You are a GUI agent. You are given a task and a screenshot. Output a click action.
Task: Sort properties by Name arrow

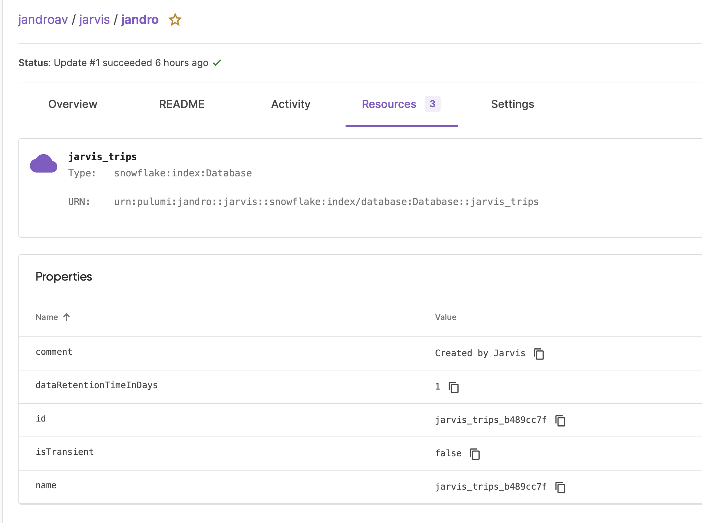click(x=66, y=317)
